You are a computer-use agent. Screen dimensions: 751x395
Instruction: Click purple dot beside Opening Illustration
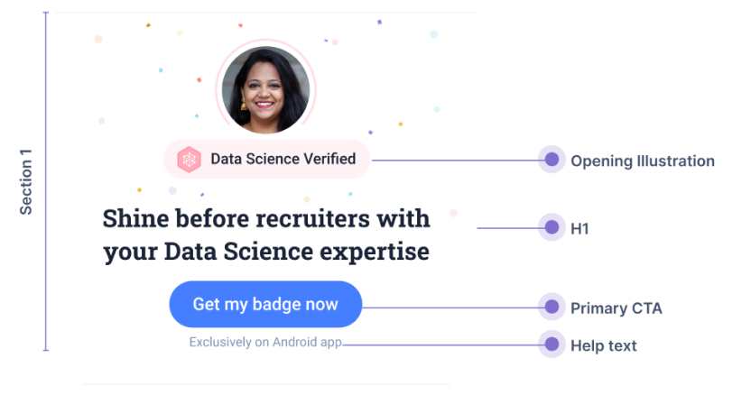click(x=552, y=160)
